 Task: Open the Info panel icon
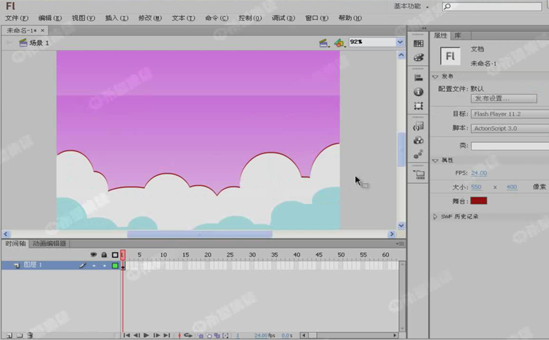pyautogui.click(x=419, y=92)
